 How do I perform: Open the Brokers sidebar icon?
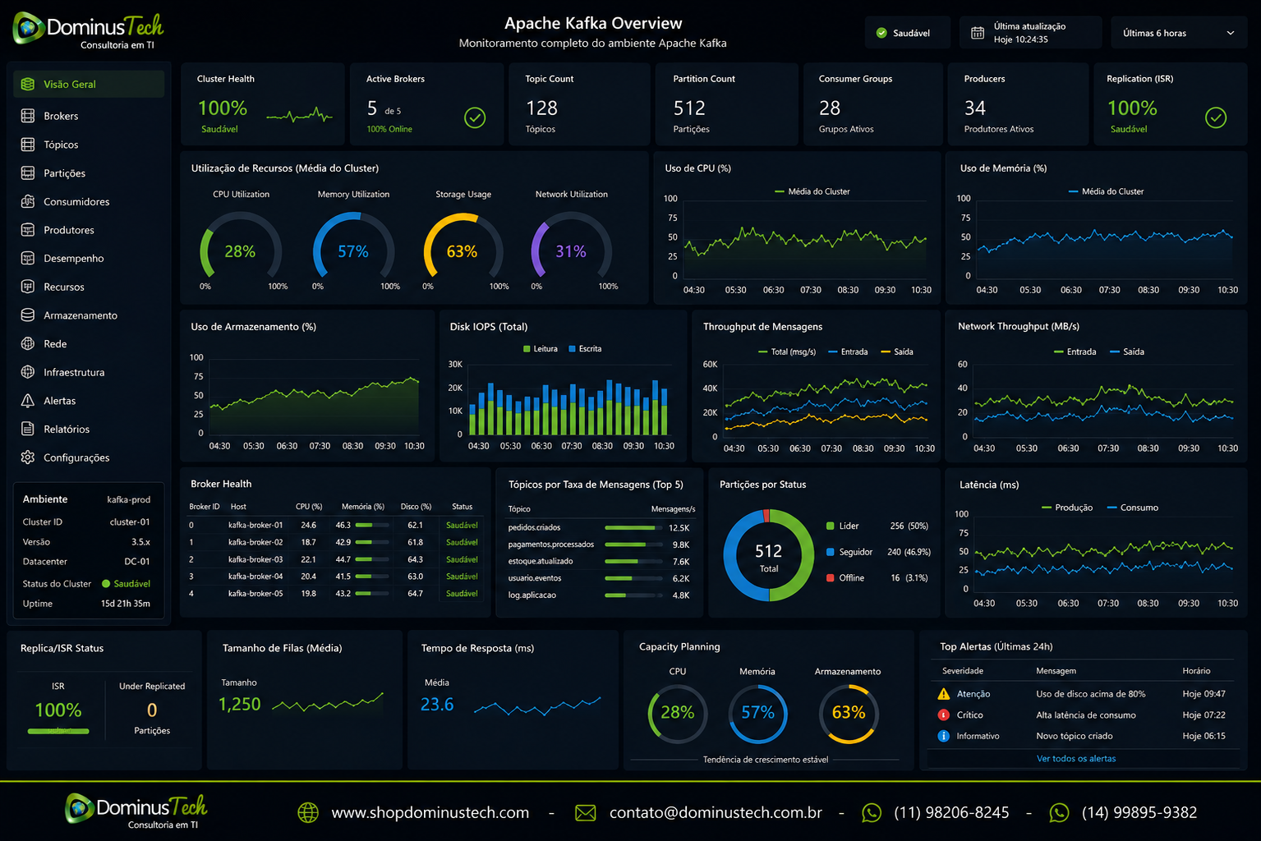[x=28, y=116]
